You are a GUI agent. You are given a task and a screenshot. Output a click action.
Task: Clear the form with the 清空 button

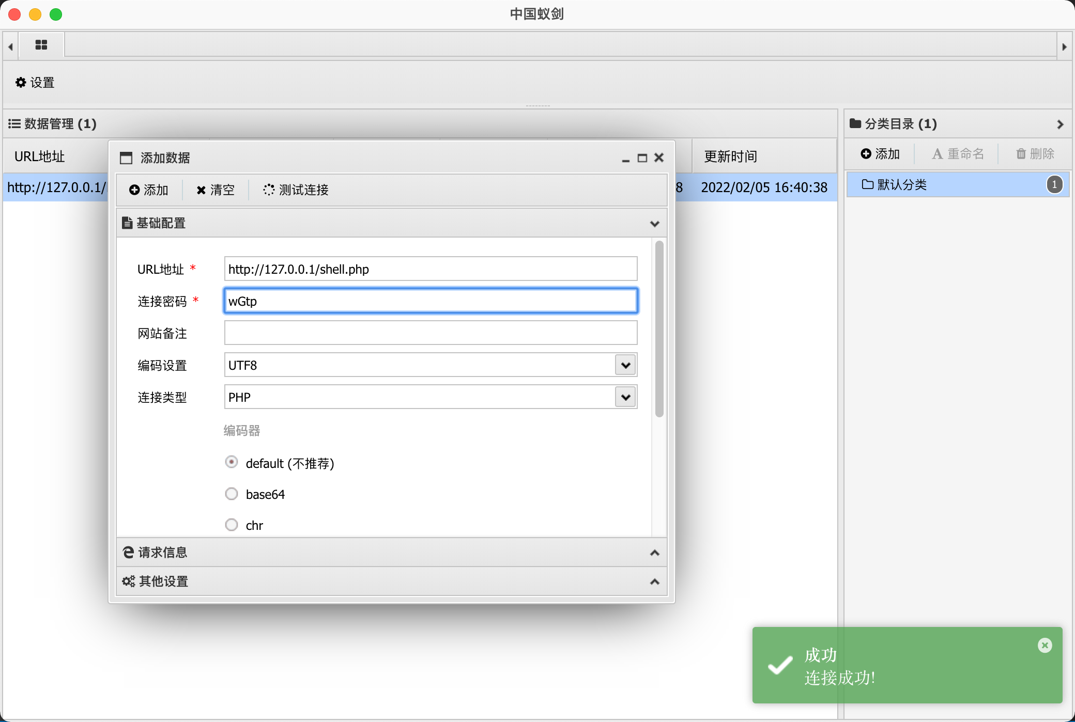[216, 190]
